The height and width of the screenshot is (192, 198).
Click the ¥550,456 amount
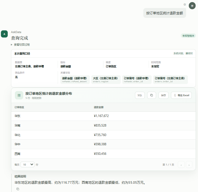(x=100, y=154)
